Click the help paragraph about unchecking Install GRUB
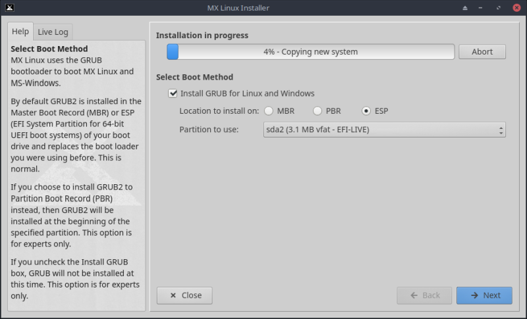This screenshot has width=527, height=319. 75,279
